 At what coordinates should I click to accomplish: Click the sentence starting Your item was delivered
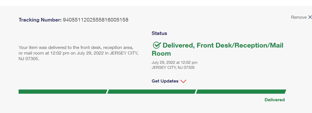[76, 48]
